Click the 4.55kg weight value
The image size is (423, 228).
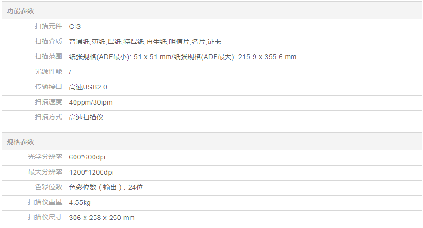click(x=80, y=202)
